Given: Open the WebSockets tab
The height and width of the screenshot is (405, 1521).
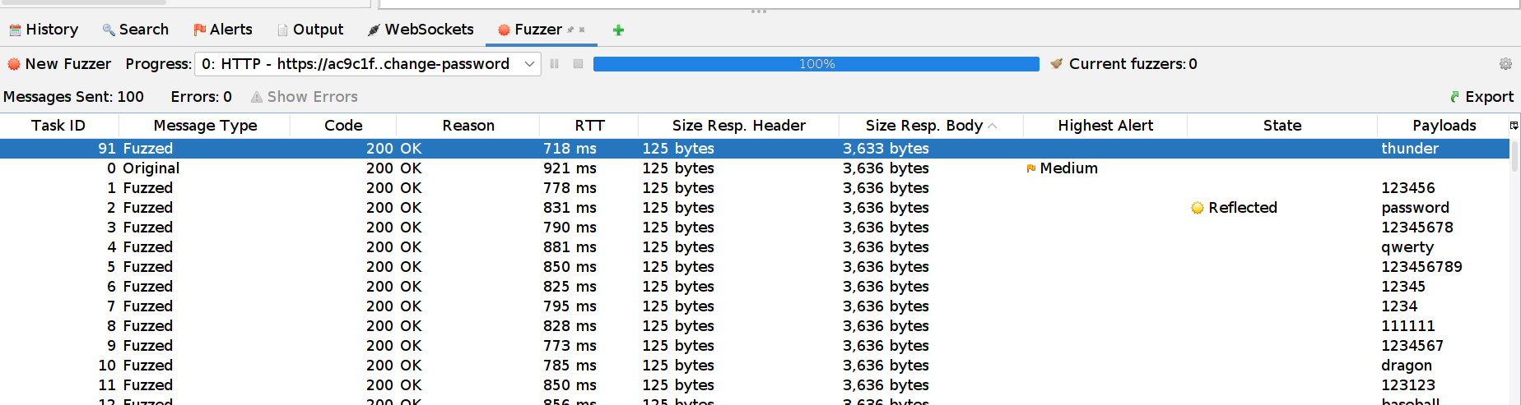Looking at the screenshot, I should pyautogui.click(x=421, y=30).
